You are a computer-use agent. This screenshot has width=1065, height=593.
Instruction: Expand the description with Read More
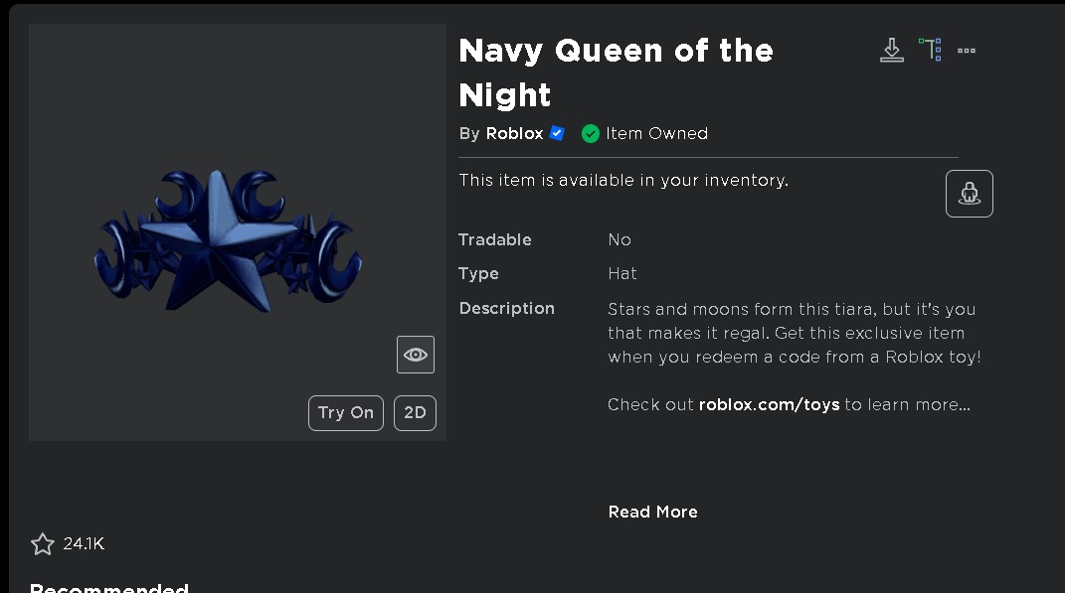tap(652, 512)
